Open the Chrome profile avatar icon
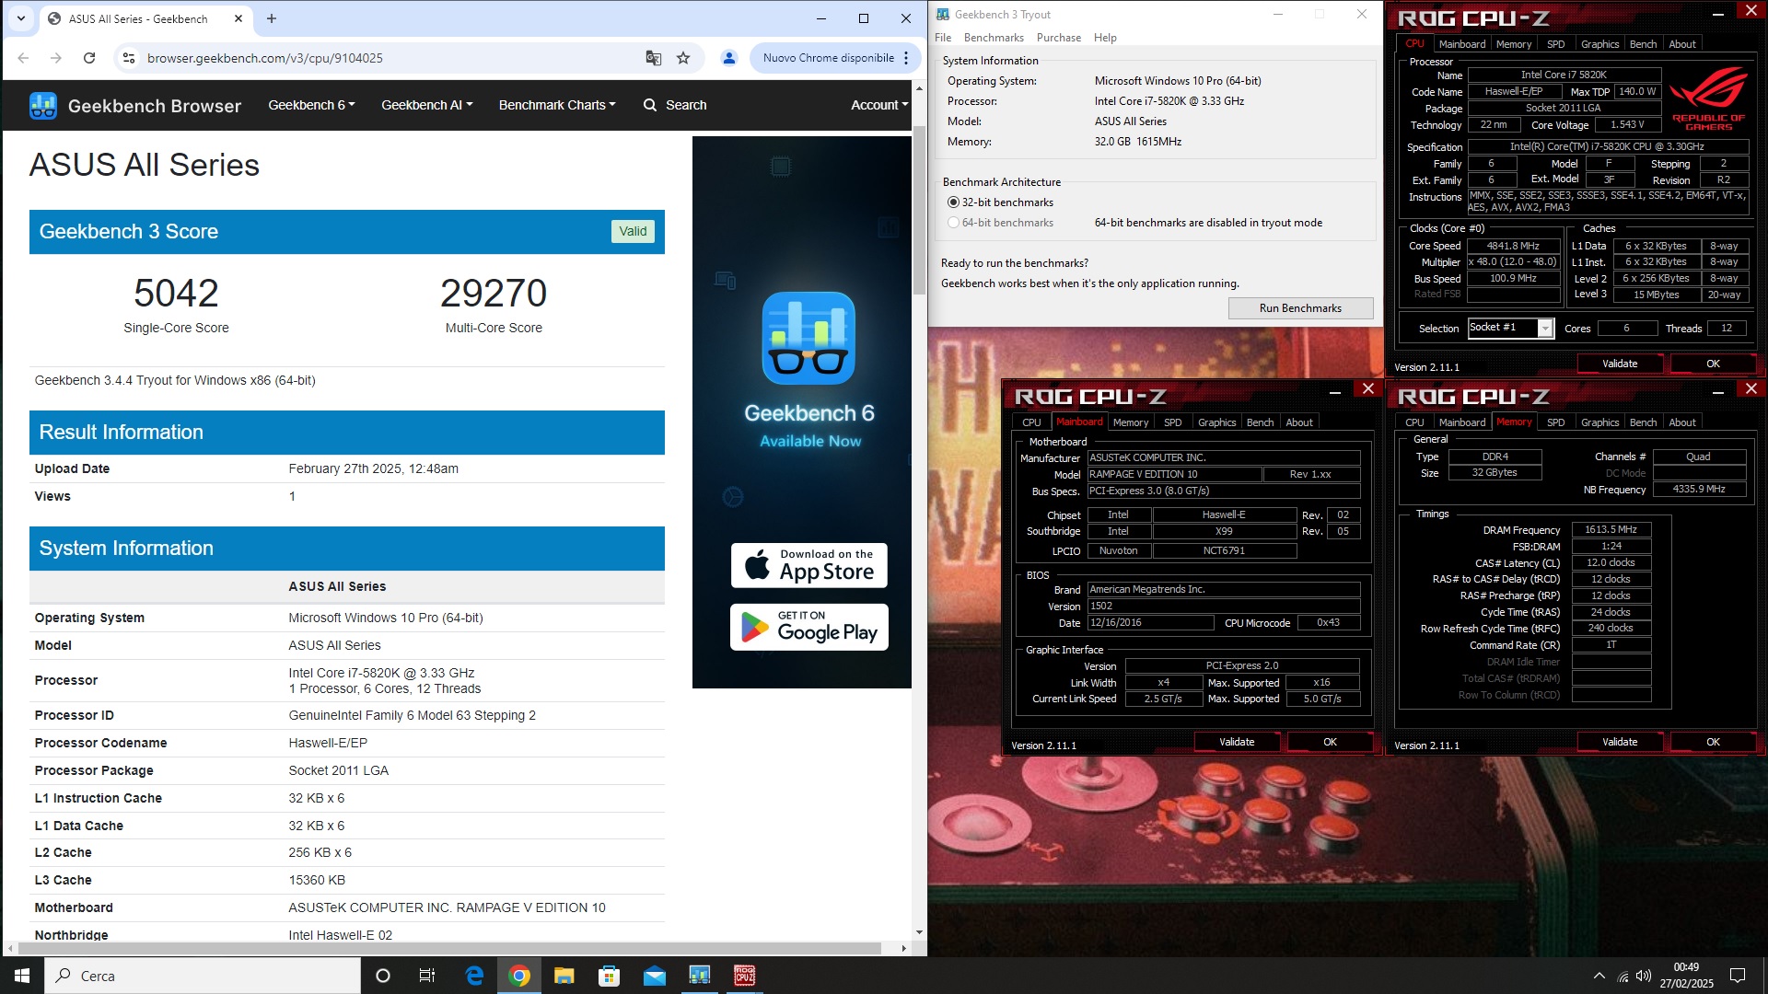This screenshot has width=1768, height=994. coord(728,58)
